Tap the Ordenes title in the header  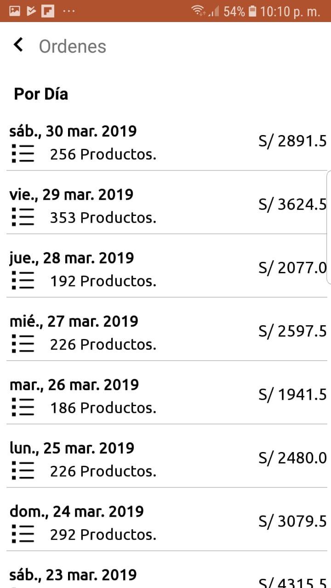tap(73, 46)
